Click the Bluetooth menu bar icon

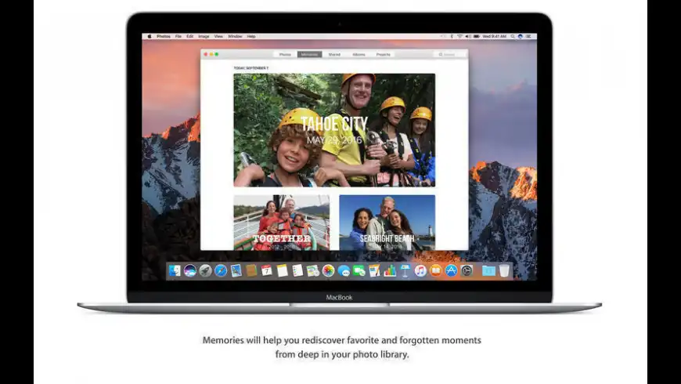click(x=452, y=37)
